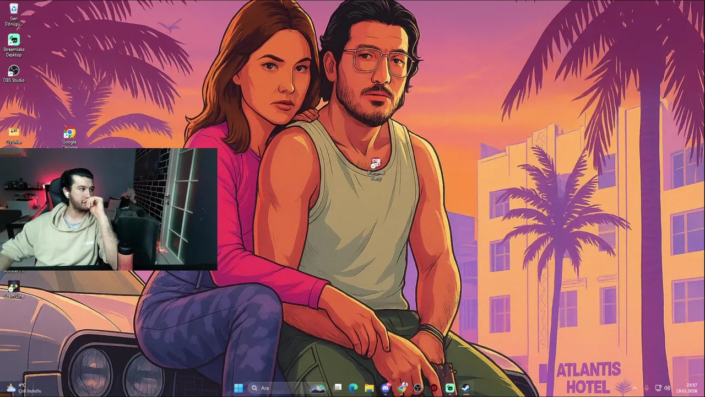Screen dimensions: 705x397
Task: Open the volume control tray icon
Action: click(667, 388)
